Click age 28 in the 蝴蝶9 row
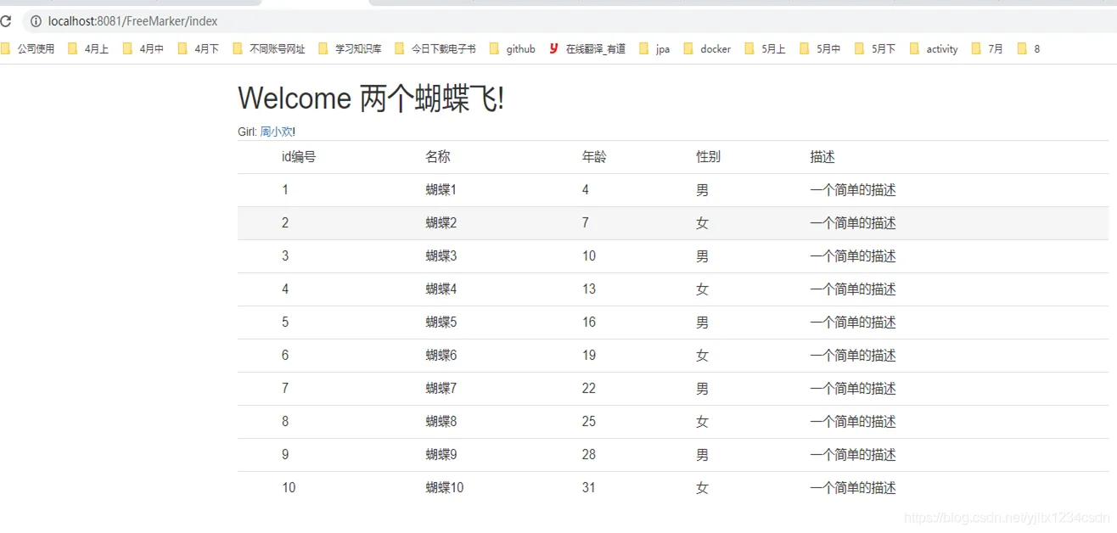 589,455
